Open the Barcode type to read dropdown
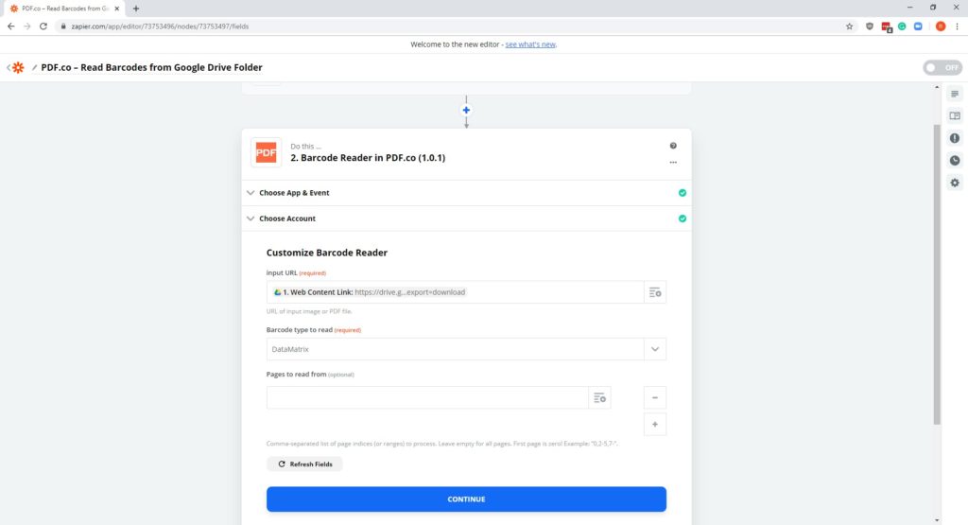The width and height of the screenshot is (968, 525). click(x=466, y=349)
